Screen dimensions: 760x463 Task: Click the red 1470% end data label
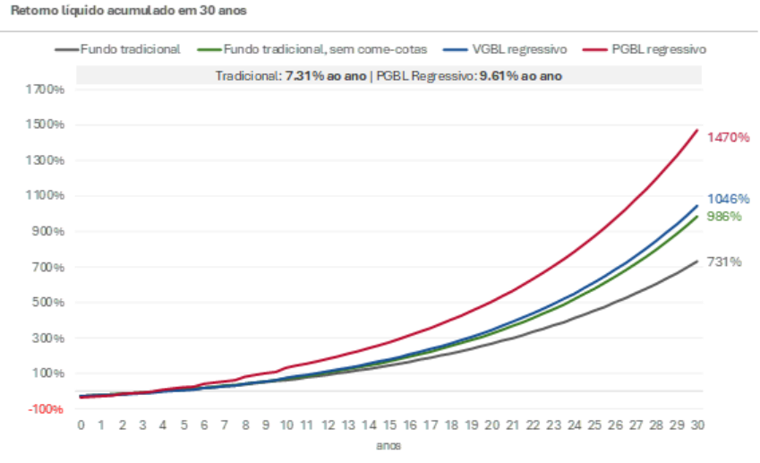[x=728, y=137]
